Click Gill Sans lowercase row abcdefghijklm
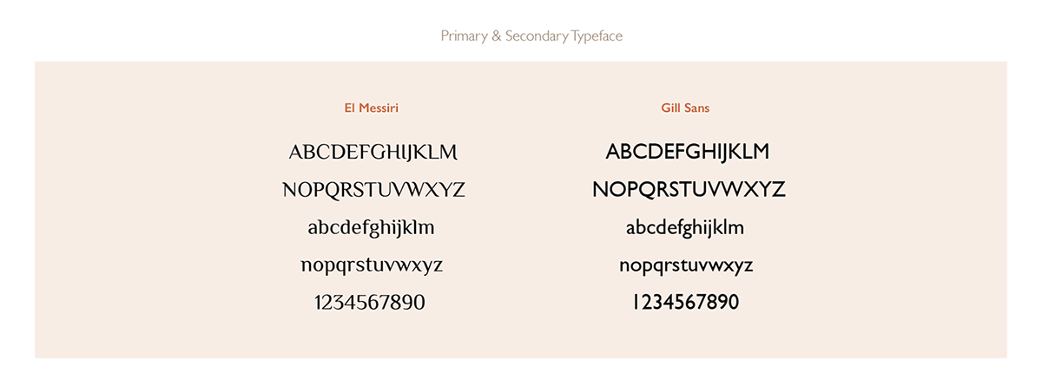Screen dimensions: 1042x379 pyautogui.click(x=685, y=228)
